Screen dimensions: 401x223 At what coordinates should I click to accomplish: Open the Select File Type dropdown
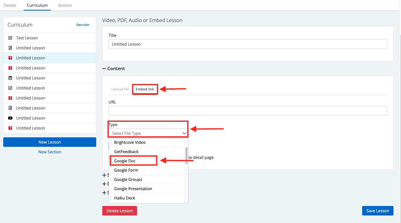(x=148, y=133)
